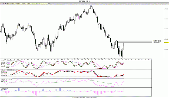Click the top horizontal level label starting with C
Image resolution: width=169 pixels, height=98 pixels.
(157, 40)
